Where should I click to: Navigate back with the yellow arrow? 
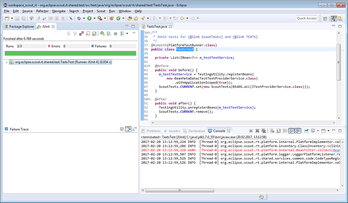pyautogui.click(x=182, y=18)
